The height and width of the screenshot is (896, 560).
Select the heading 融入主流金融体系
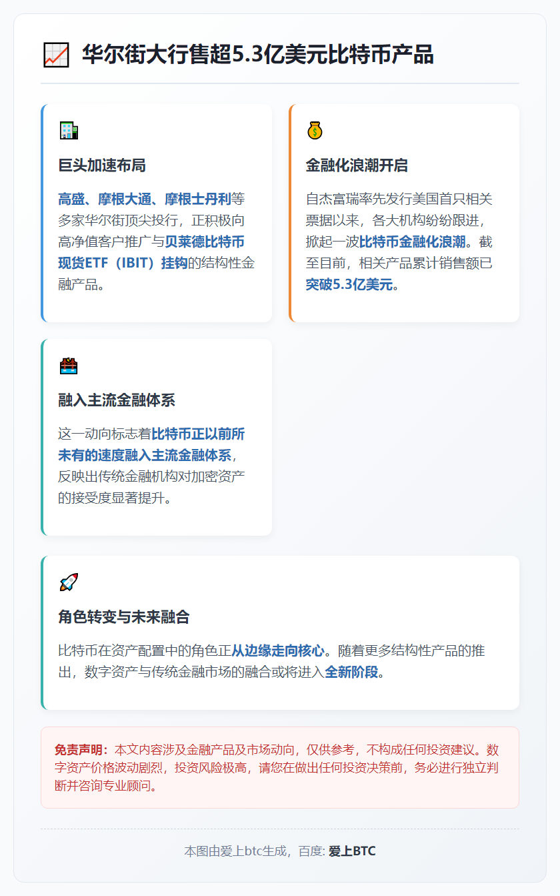pos(117,400)
